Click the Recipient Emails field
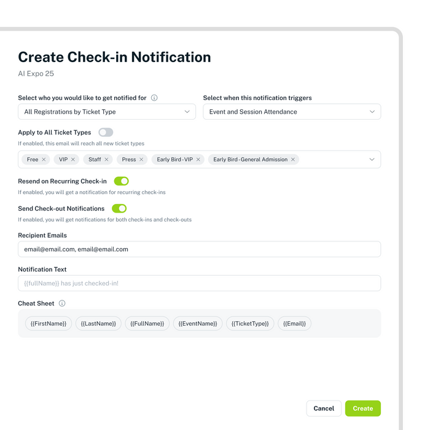This screenshot has height=430, width=430. click(x=199, y=249)
